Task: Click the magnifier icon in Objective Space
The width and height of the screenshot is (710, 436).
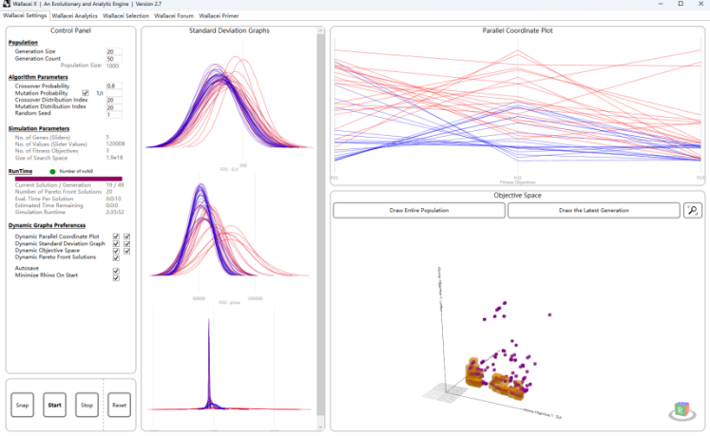Action: 692,211
